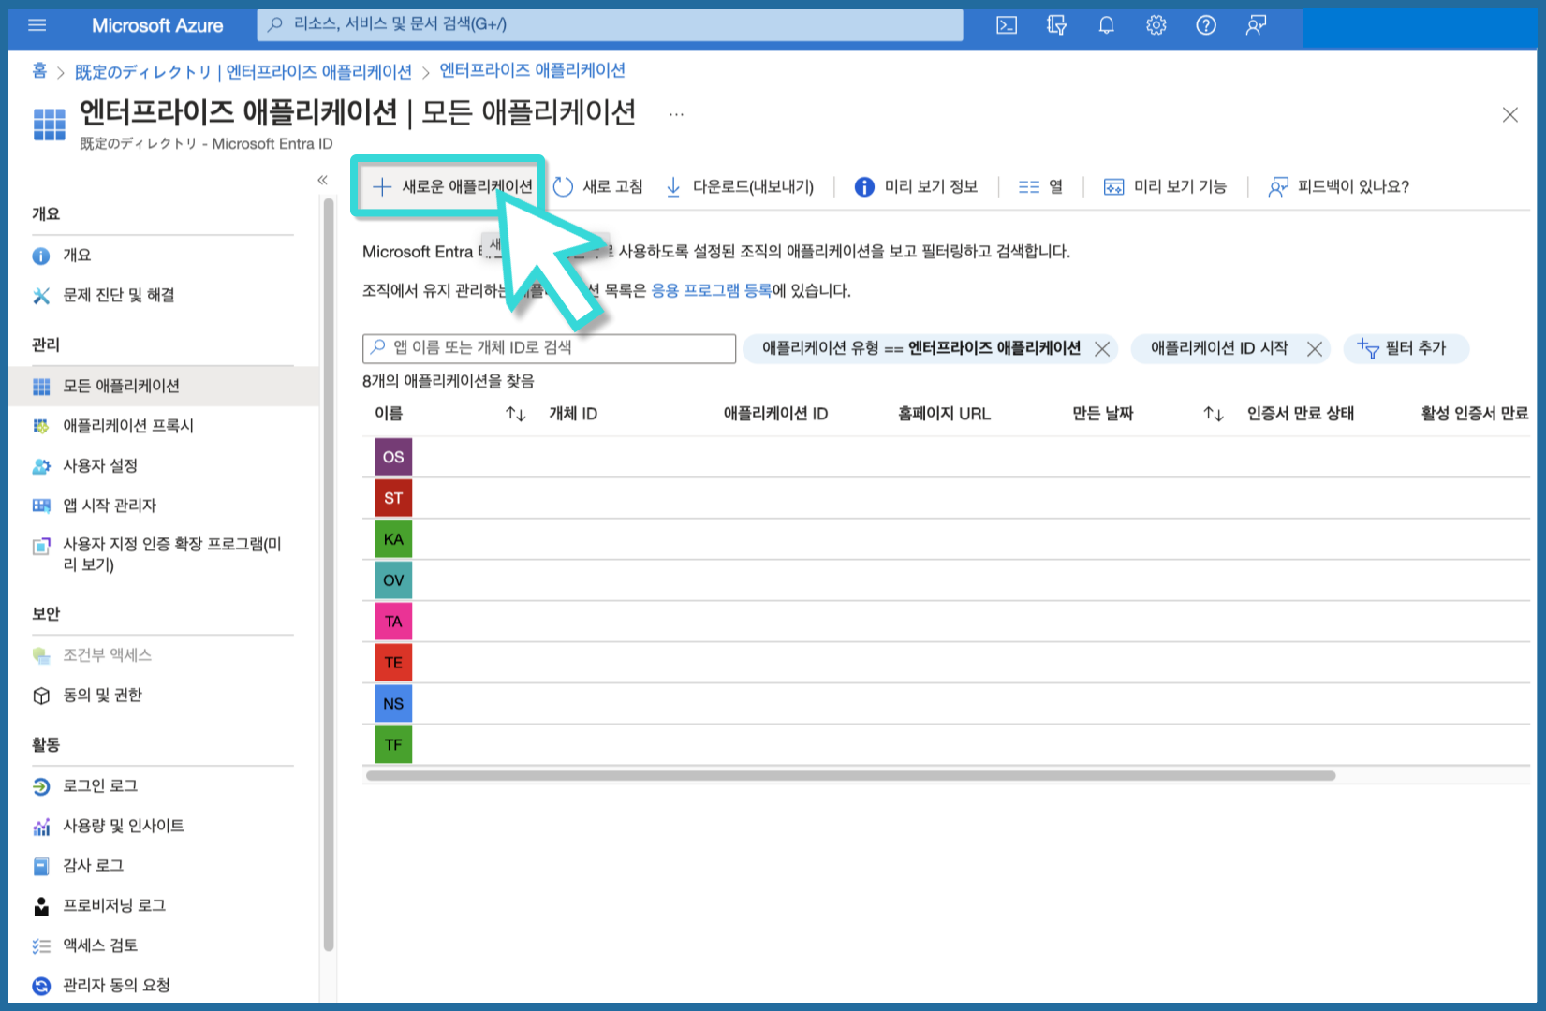The width and height of the screenshot is (1546, 1011).
Task: Click 피드백이 있나요? button
Action: pyautogui.click(x=1338, y=187)
